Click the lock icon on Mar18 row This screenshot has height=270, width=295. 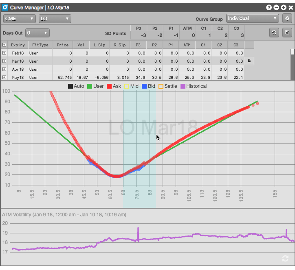pyautogui.click(x=249, y=61)
